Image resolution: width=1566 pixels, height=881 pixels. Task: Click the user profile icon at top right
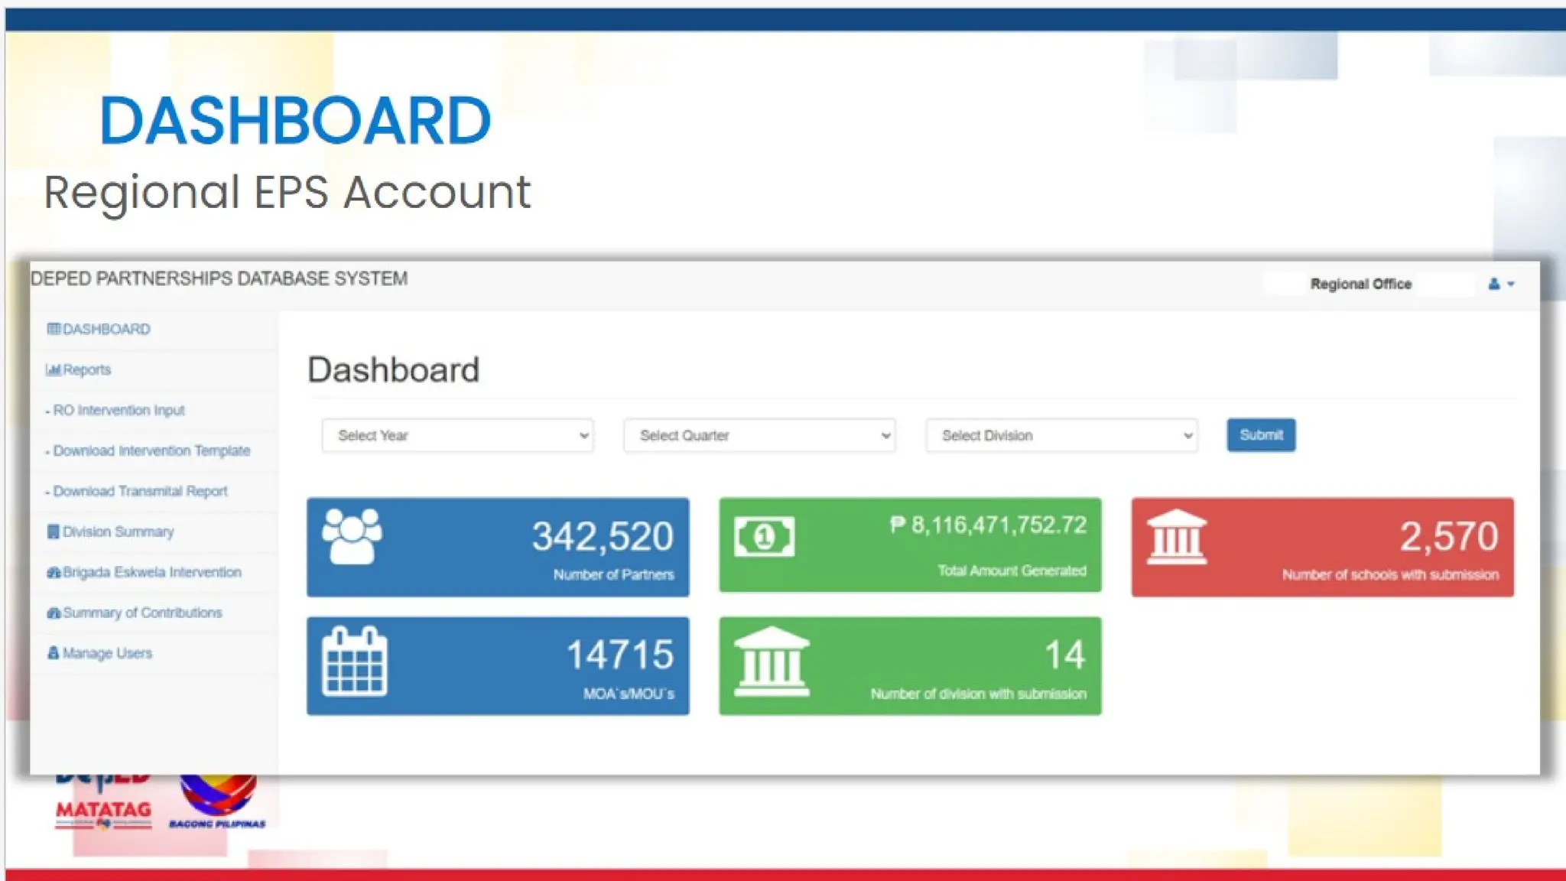tap(1495, 284)
